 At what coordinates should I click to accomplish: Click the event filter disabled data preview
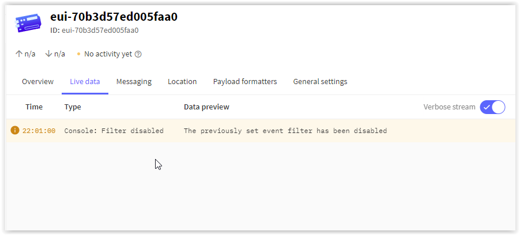285,131
